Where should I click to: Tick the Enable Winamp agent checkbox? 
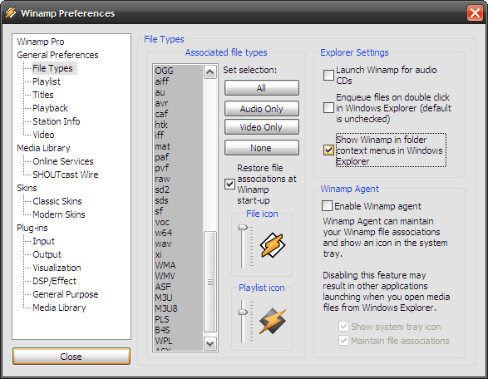click(x=327, y=206)
